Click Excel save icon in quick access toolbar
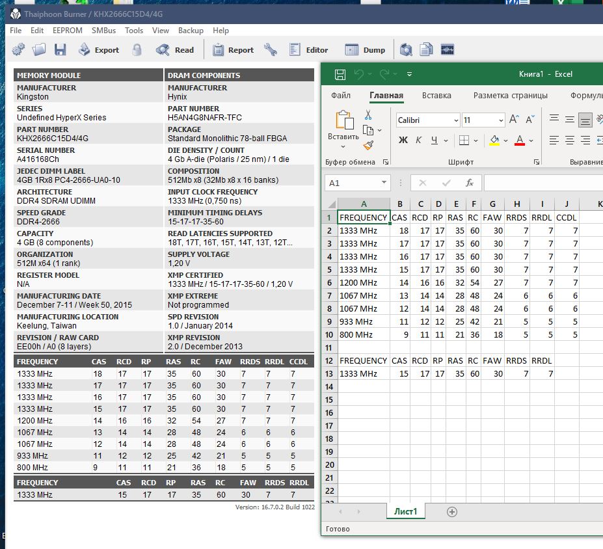Screen dimensions: 603x549 coord(340,74)
